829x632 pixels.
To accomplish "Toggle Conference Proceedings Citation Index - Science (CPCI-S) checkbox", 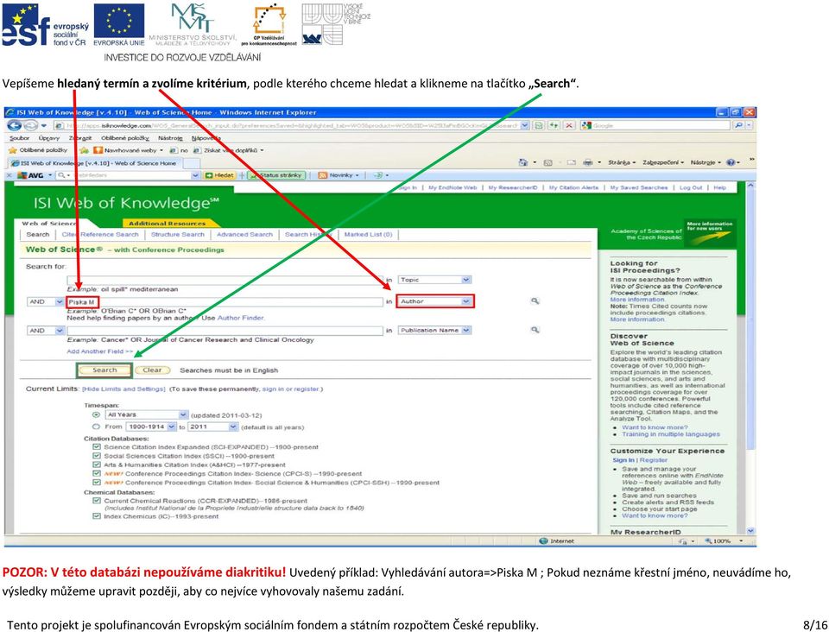I will point(96,473).
